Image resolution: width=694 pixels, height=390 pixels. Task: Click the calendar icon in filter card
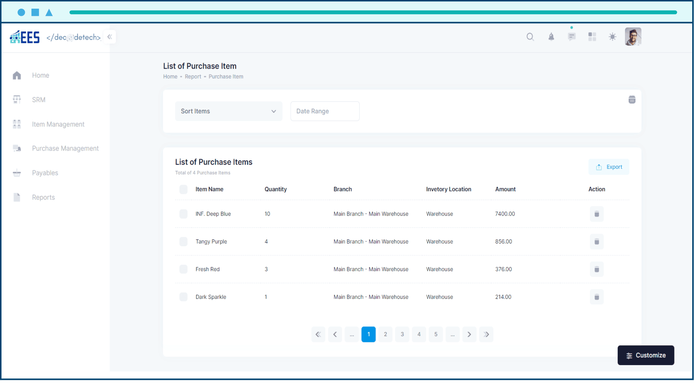click(x=632, y=100)
